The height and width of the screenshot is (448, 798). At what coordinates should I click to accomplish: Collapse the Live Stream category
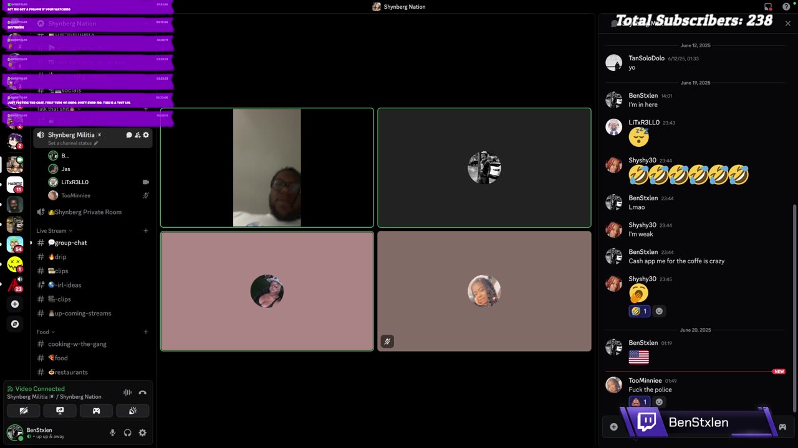tap(54, 231)
